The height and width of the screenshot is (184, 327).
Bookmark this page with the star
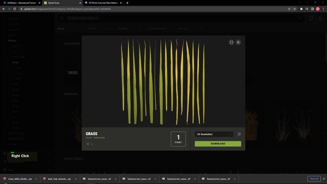click(294, 9)
